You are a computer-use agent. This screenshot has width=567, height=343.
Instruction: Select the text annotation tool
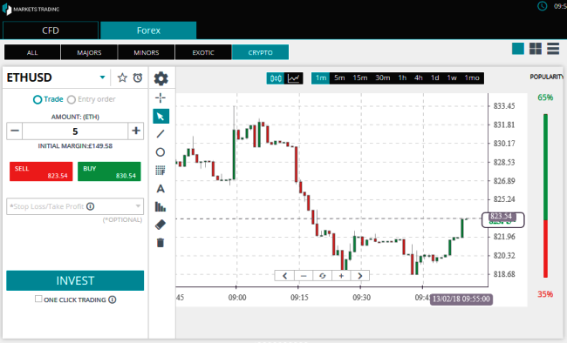pos(161,188)
